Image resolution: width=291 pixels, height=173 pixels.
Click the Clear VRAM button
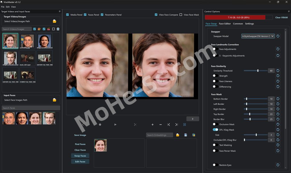(281, 18)
